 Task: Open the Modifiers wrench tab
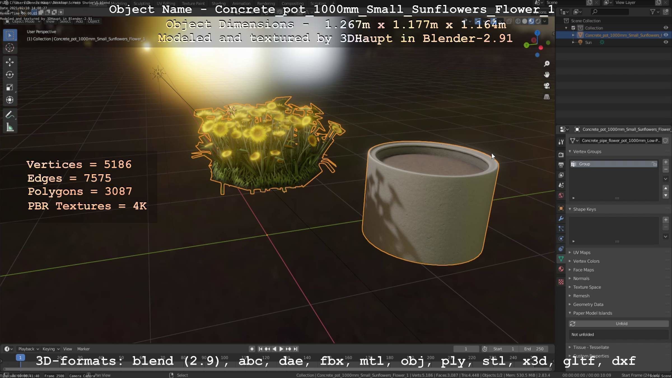pos(561,218)
